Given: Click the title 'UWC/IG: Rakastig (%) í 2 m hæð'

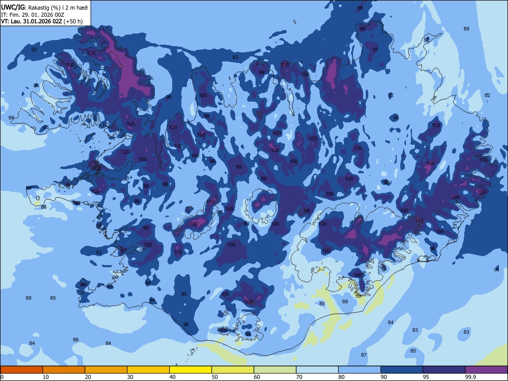Looking at the screenshot, I should pos(44,8).
